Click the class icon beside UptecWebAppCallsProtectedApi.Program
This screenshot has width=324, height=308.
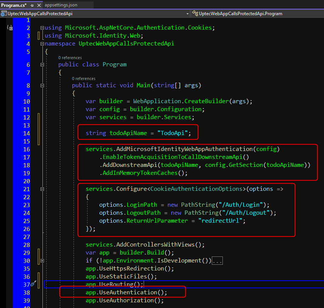(x=195, y=13)
